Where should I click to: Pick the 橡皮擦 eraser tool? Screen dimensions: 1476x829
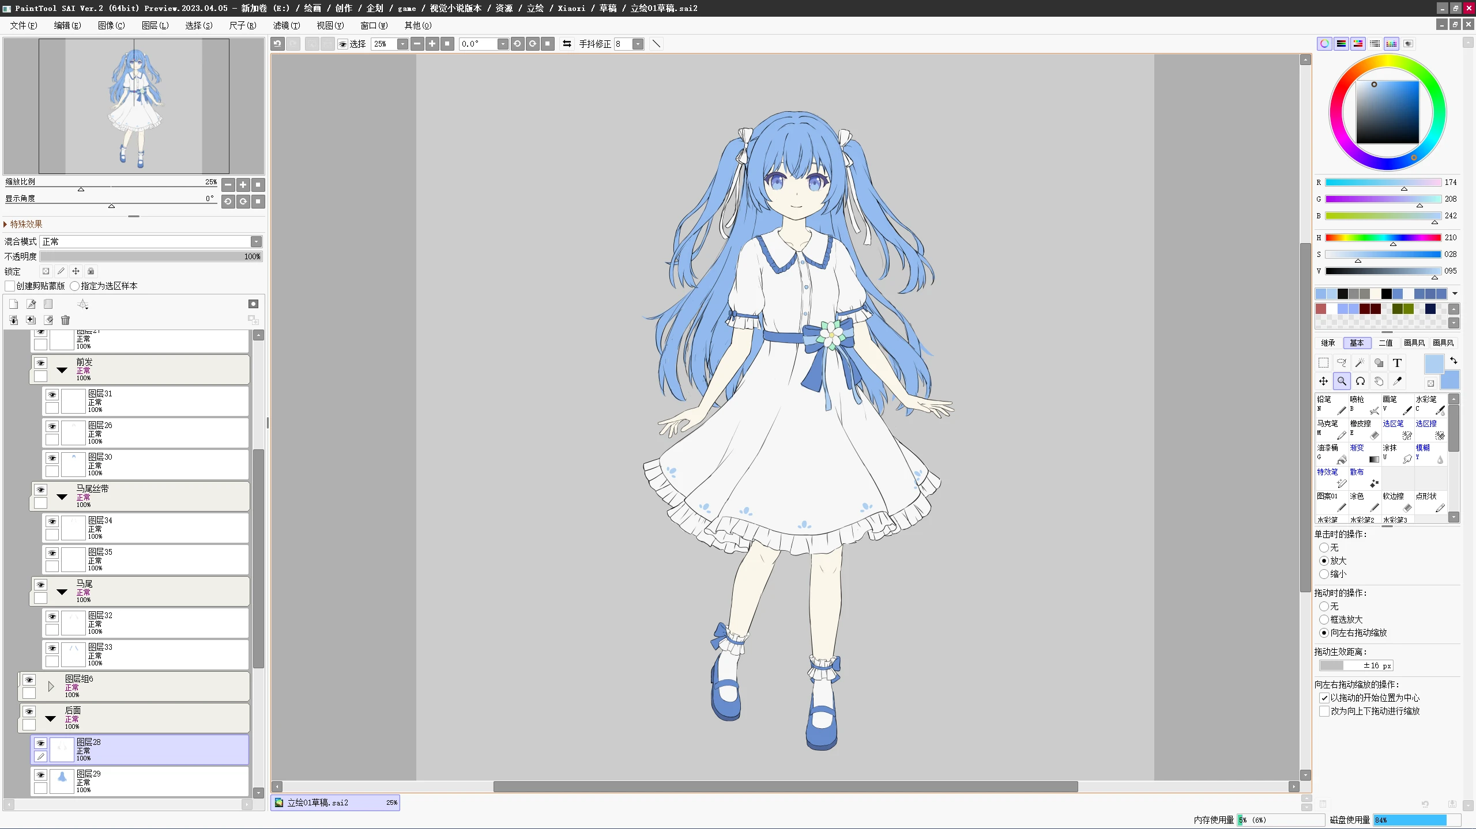pyautogui.click(x=1364, y=430)
